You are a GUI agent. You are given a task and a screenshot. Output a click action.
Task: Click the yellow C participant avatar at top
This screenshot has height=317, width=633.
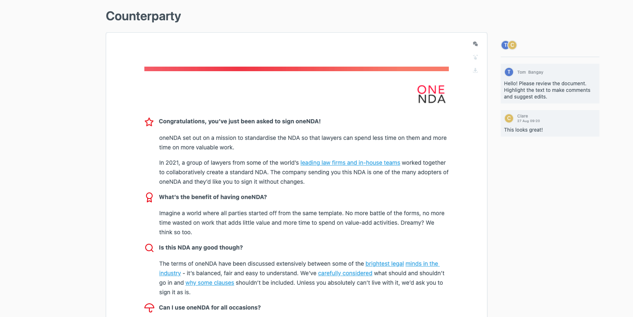(512, 45)
